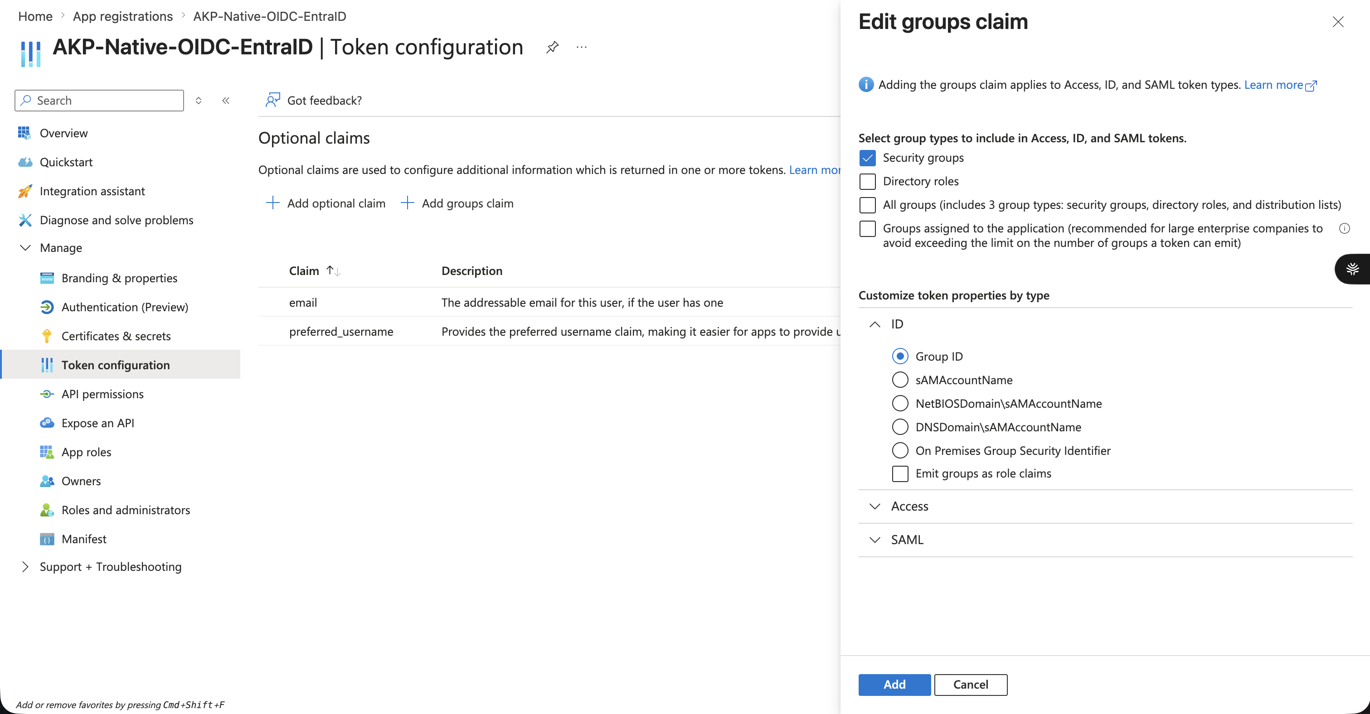Click the plus icon for Add optional claim
Viewport: 1370px width, 714px height.
pos(272,203)
